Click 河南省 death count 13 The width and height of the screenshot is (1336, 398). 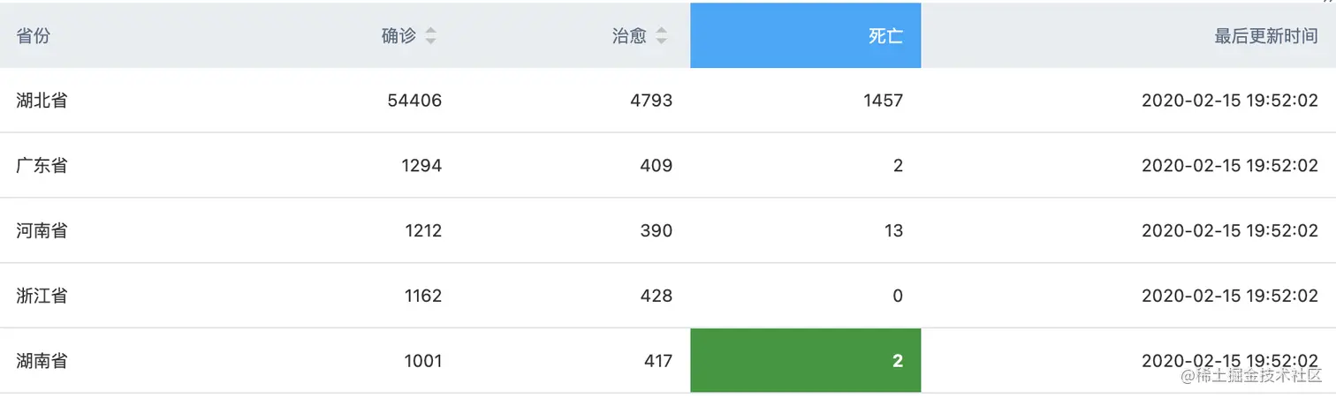click(x=893, y=231)
